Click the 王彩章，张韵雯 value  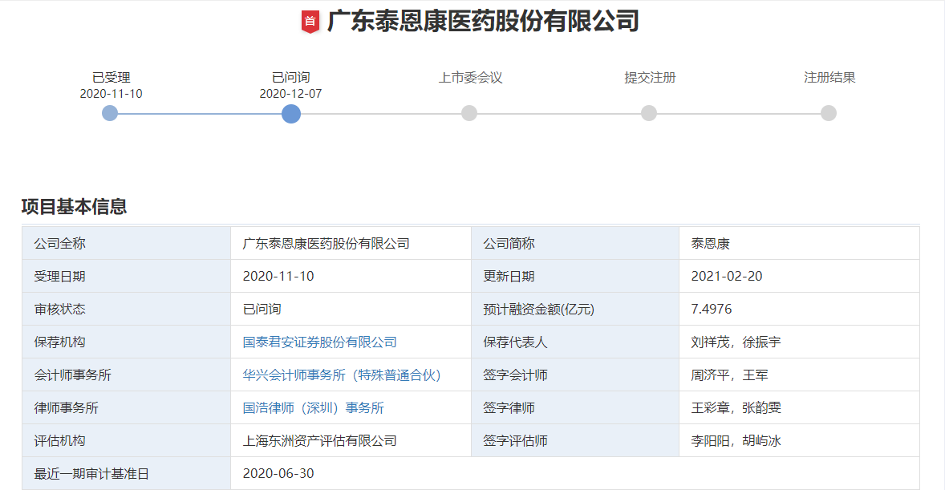[x=736, y=408]
